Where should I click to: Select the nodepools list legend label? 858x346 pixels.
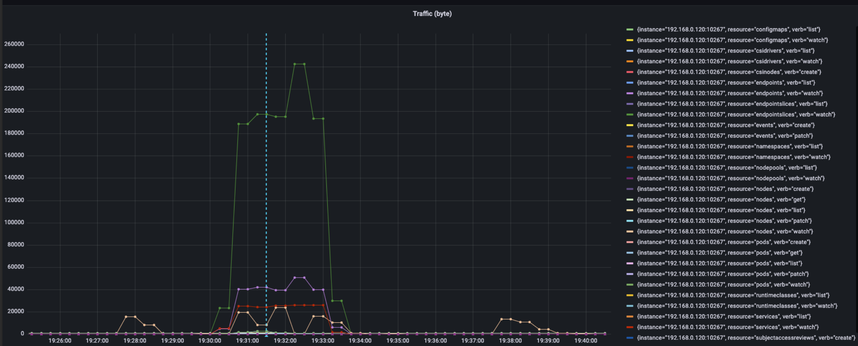point(727,168)
